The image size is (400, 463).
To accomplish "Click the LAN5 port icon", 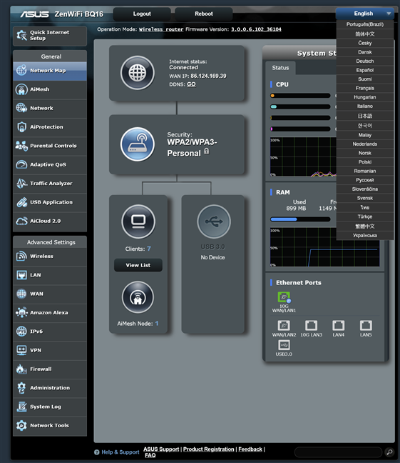I will [x=366, y=325].
